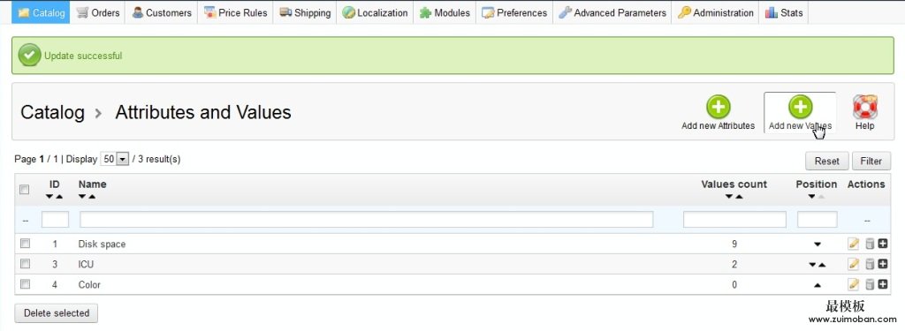Image resolution: width=905 pixels, height=331 pixels.
Task: Tick the checkbox for ICU row
Action: [x=25, y=264]
